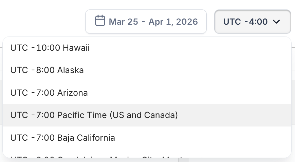
Task: Click the "Apr 1, 2026" end date text
Action: 173,22
